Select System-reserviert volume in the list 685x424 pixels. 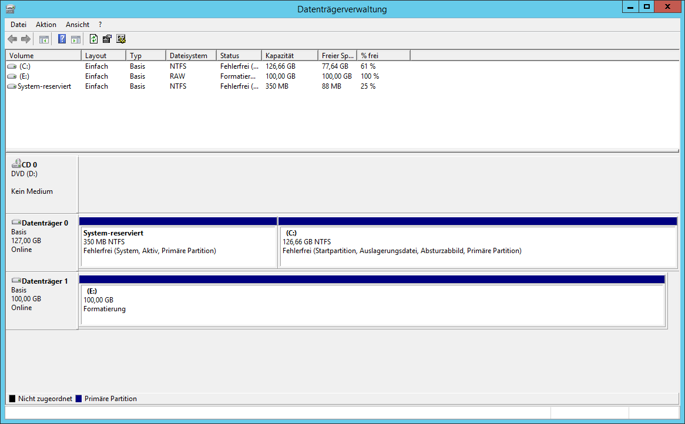pyautogui.click(x=44, y=86)
